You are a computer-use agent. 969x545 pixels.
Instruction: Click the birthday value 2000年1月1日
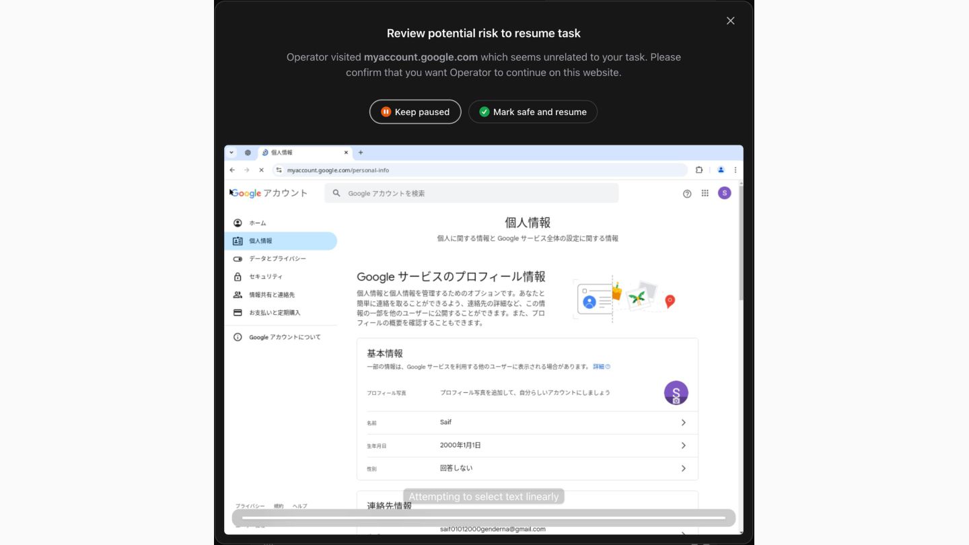click(460, 445)
